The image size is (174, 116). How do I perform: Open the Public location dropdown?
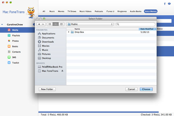point(90,24)
